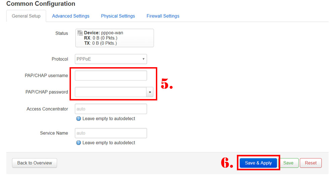This screenshot has height=176, width=336.
Task: Open the Physical Settings tab
Action: click(x=118, y=16)
